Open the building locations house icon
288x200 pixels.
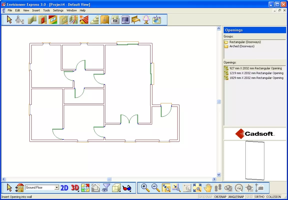(x=20, y=188)
